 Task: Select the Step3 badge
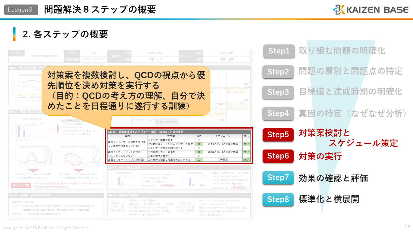(x=278, y=92)
